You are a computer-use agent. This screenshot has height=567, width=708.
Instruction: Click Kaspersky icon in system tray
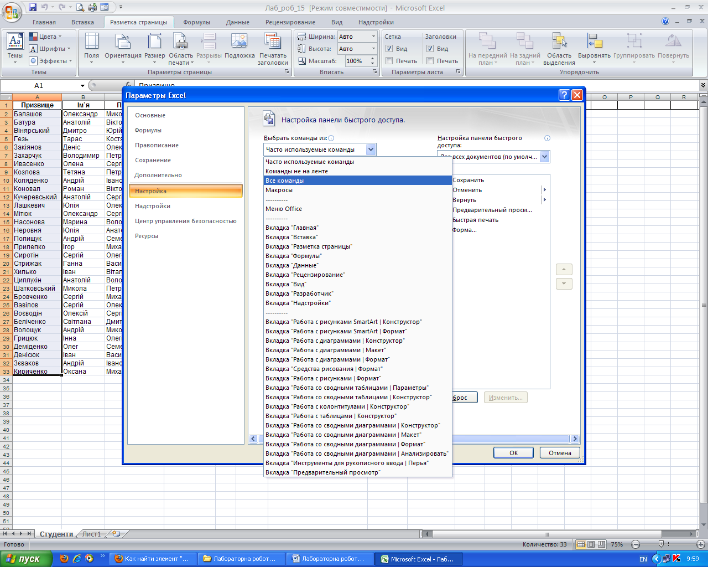[x=676, y=559]
